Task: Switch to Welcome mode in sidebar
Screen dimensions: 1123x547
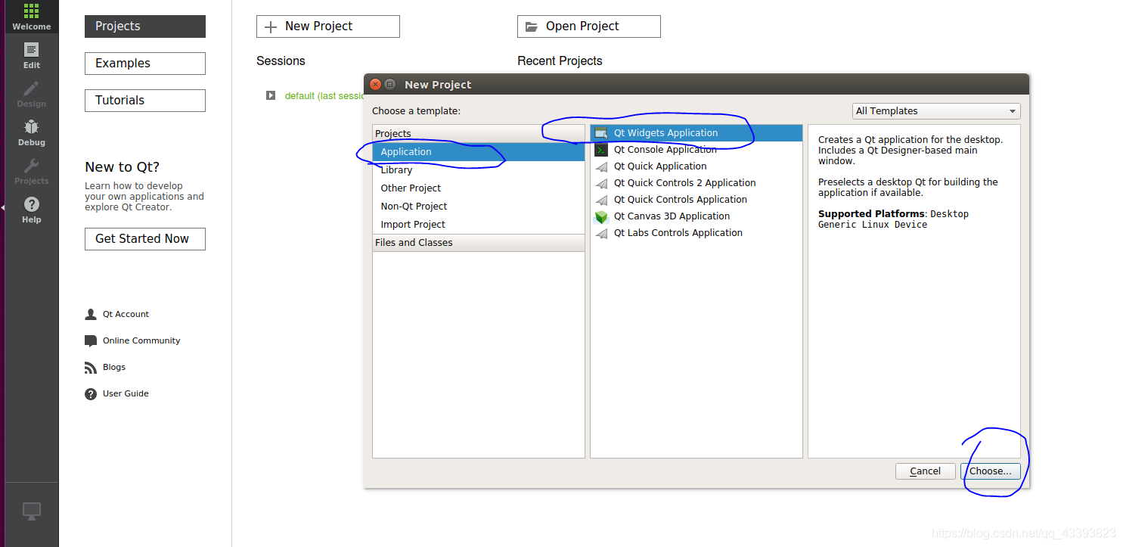Action: tap(32, 17)
